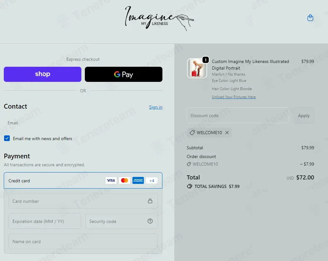Click the lock icon in card number field
Image resolution: width=328 pixels, height=261 pixels.
pos(150,201)
